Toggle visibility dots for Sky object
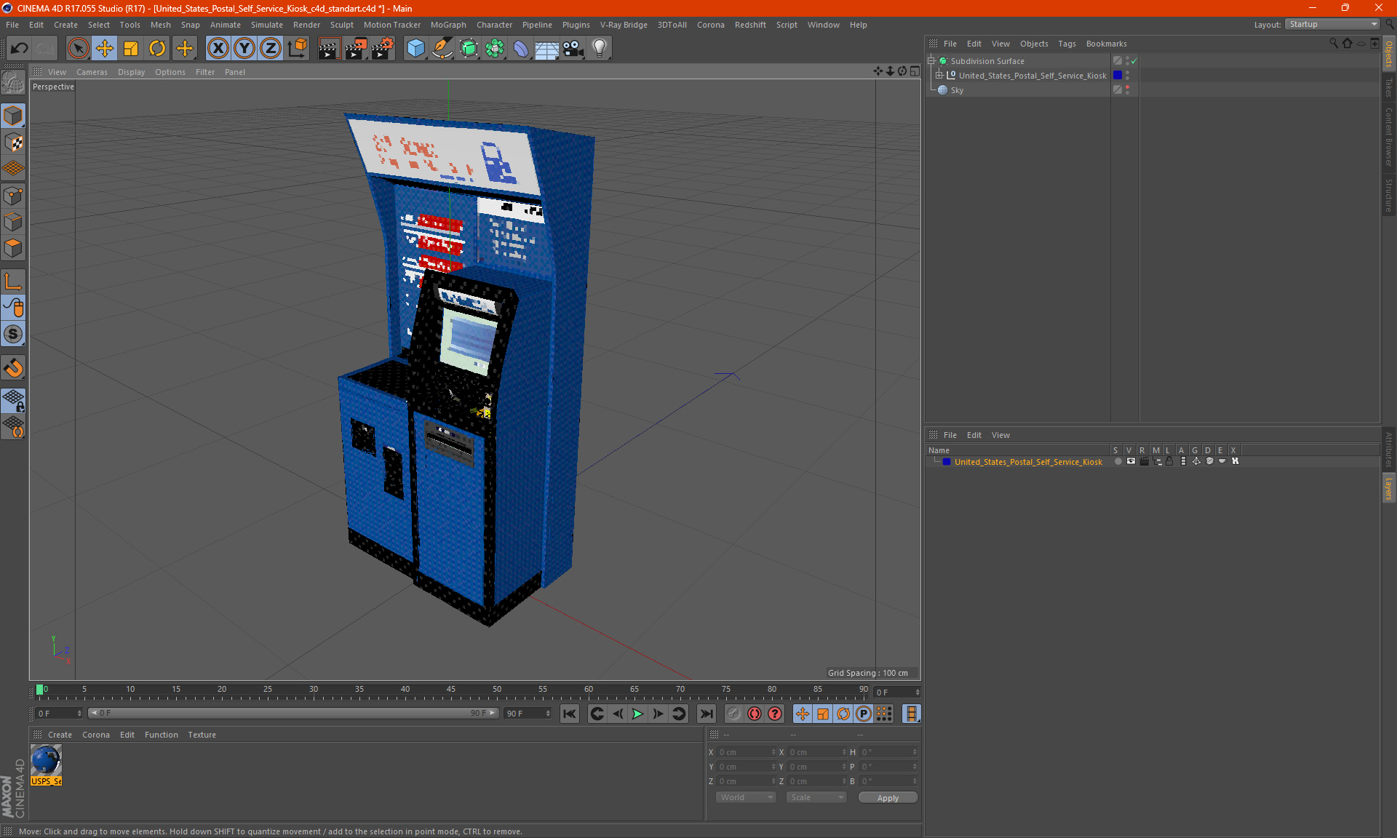The width and height of the screenshot is (1397, 838). tap(1127, 89)
